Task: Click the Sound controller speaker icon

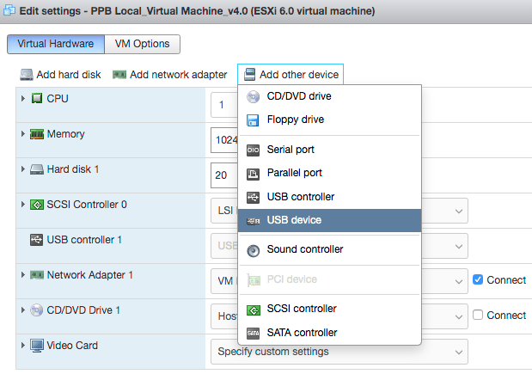Action: click(x=253, y=250)
